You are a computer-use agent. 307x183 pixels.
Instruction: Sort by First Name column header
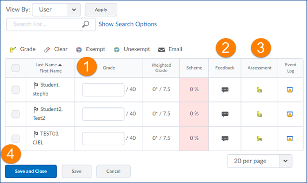(51, 71)
